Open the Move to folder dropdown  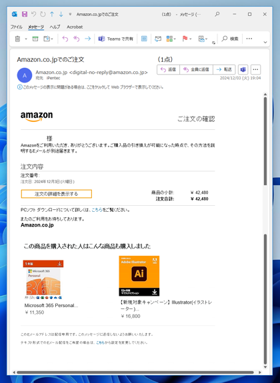coord(48,39)
